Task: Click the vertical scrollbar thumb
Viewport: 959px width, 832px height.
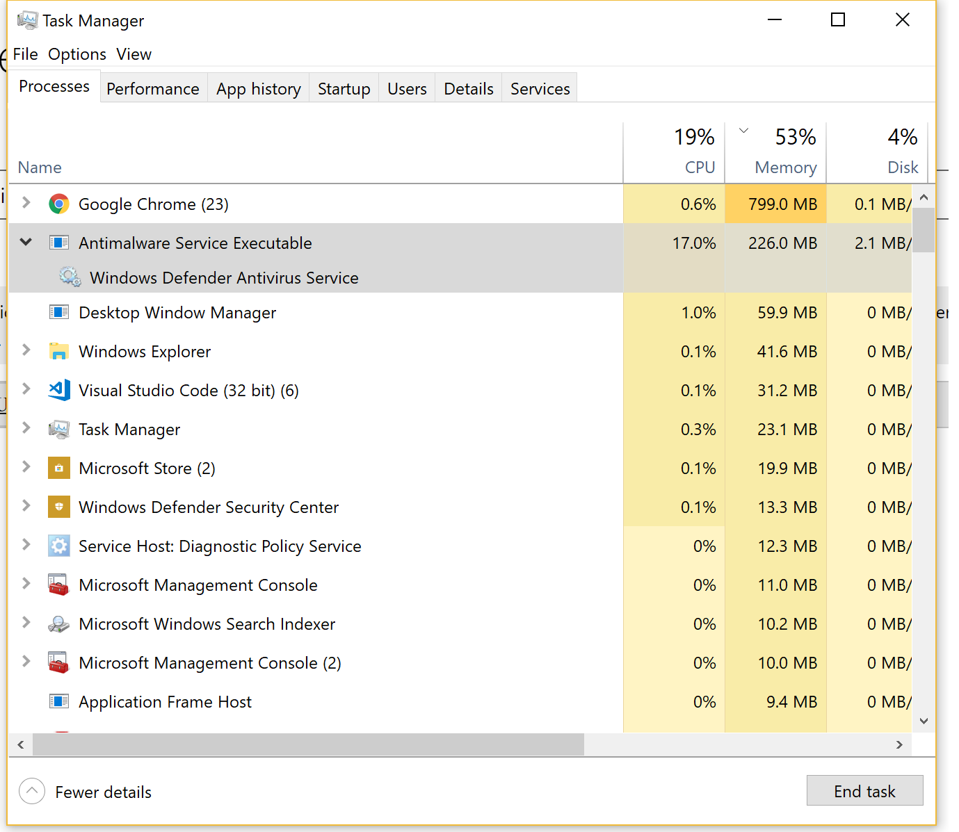Action: [x=924, y=230]
